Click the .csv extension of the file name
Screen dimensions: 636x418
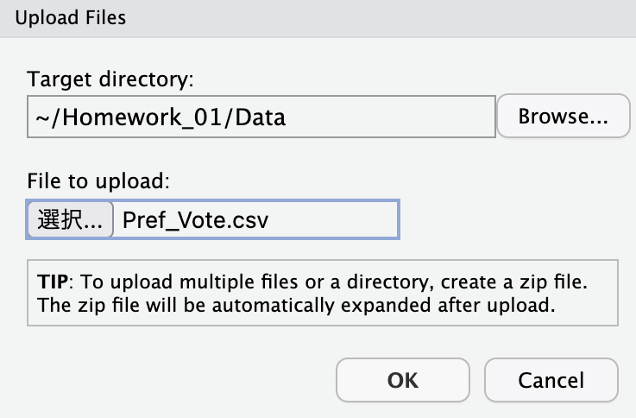tap(250, 221)
